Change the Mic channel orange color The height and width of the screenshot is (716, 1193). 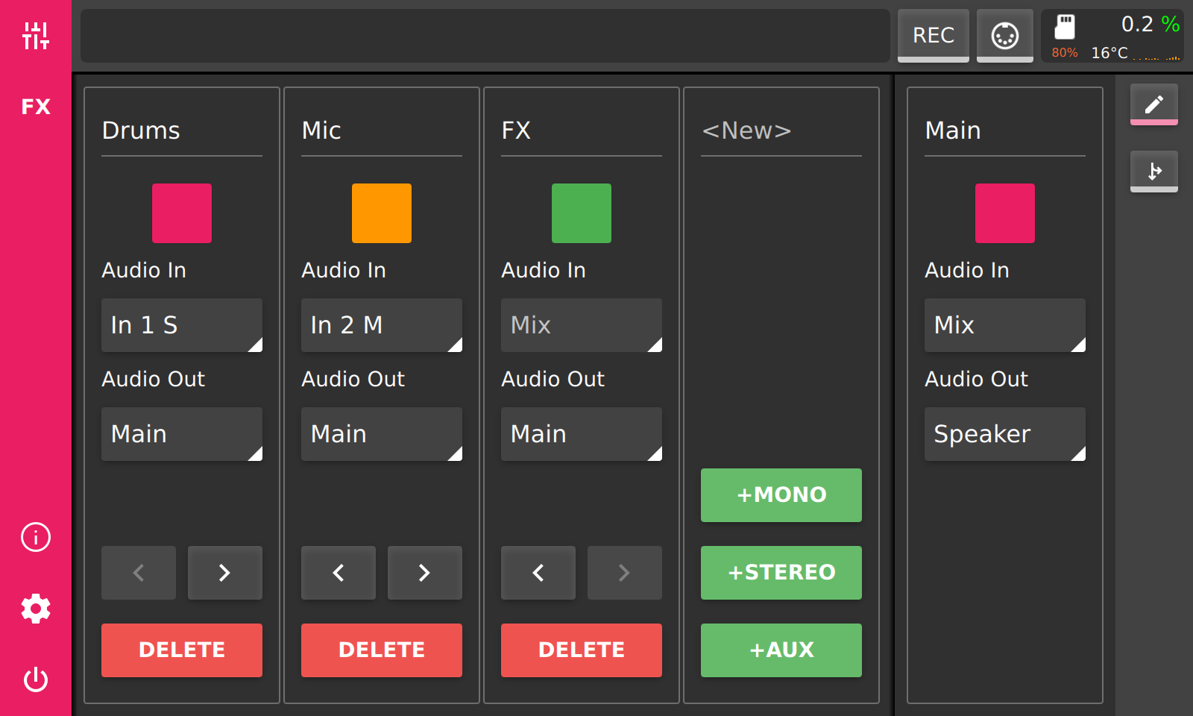tap(382, 213)
